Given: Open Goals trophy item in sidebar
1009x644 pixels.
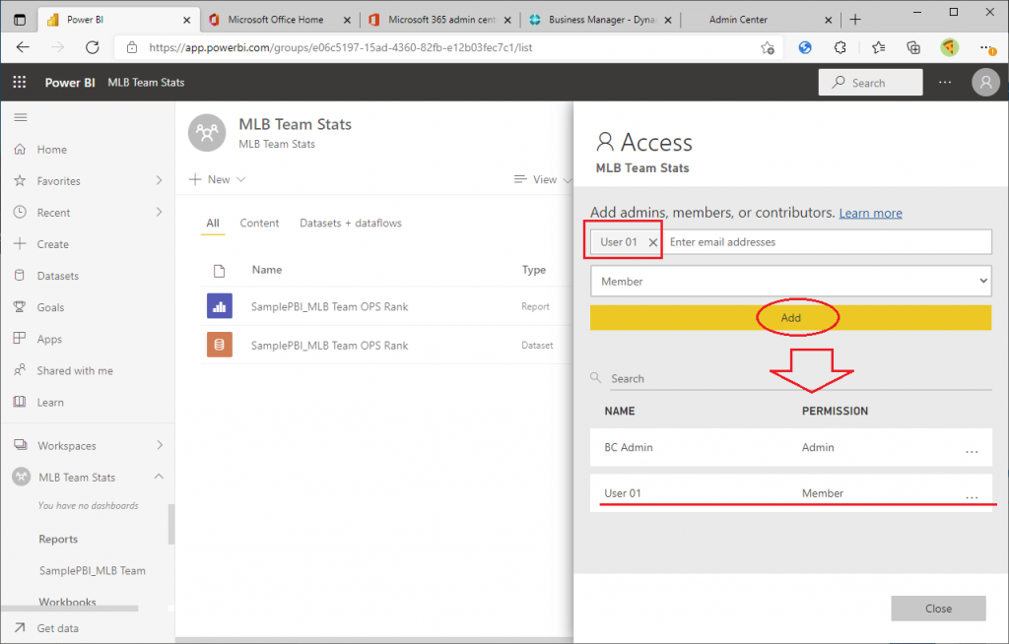Looking at the screenshot, I should 20,307.
